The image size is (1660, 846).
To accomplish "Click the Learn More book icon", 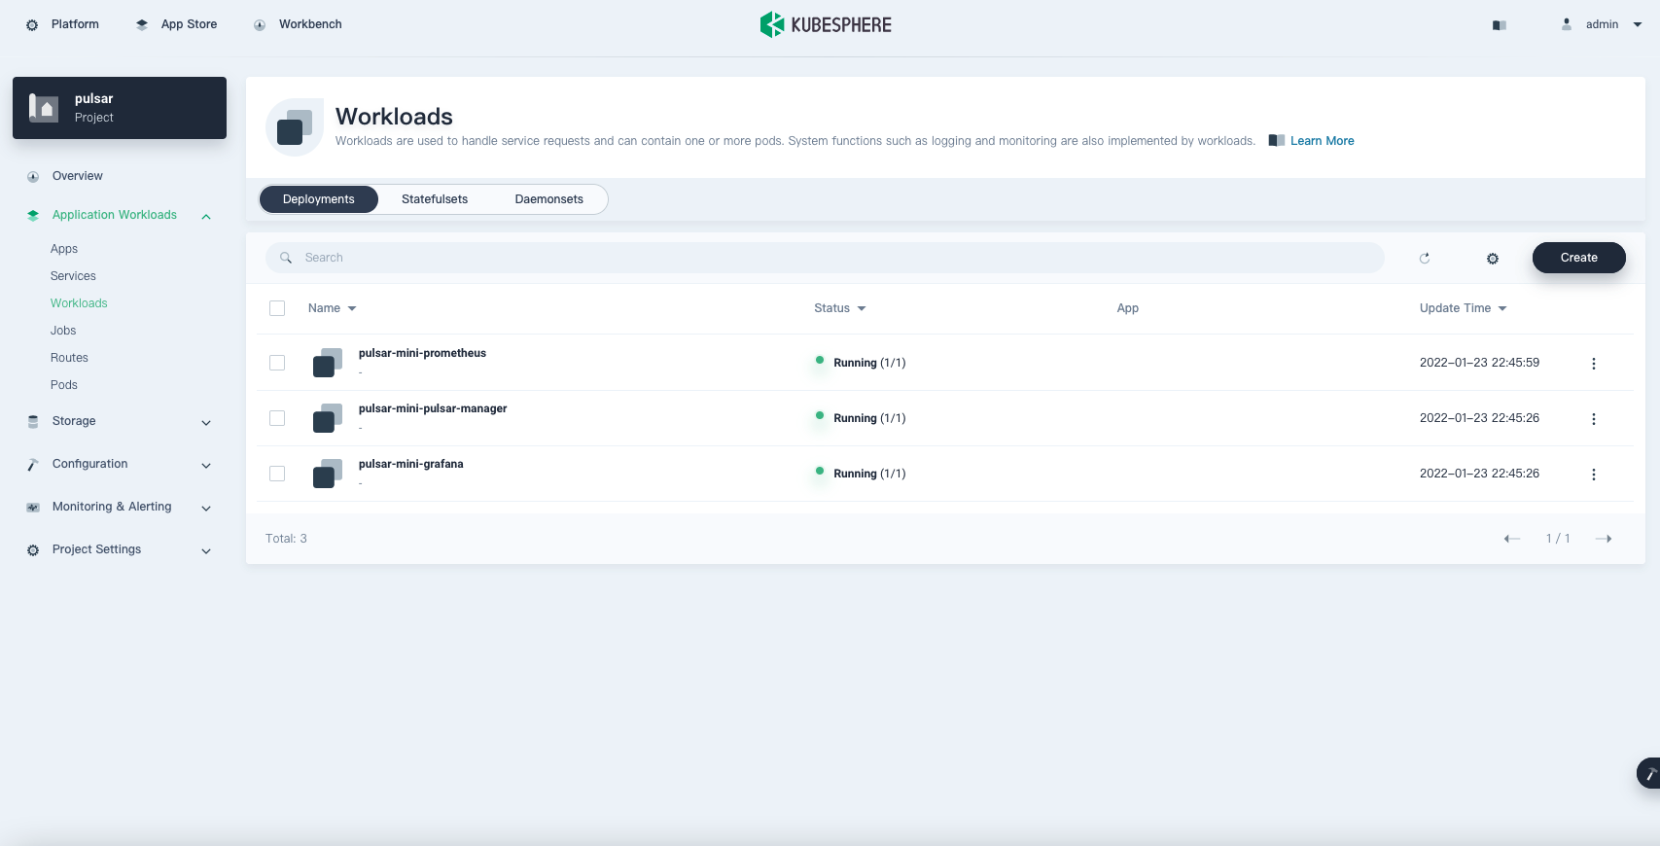I will pos(1277,141).
